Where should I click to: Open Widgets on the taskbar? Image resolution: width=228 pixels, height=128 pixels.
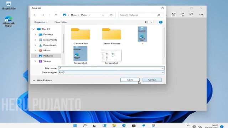(x=104, y=126)
